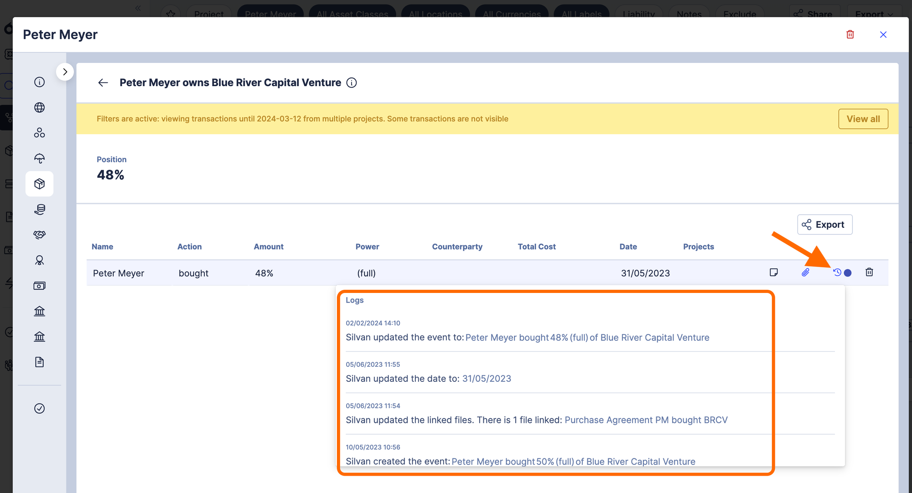
Task: Click the globe/world icon in sidebar
Action: [40, 108]
